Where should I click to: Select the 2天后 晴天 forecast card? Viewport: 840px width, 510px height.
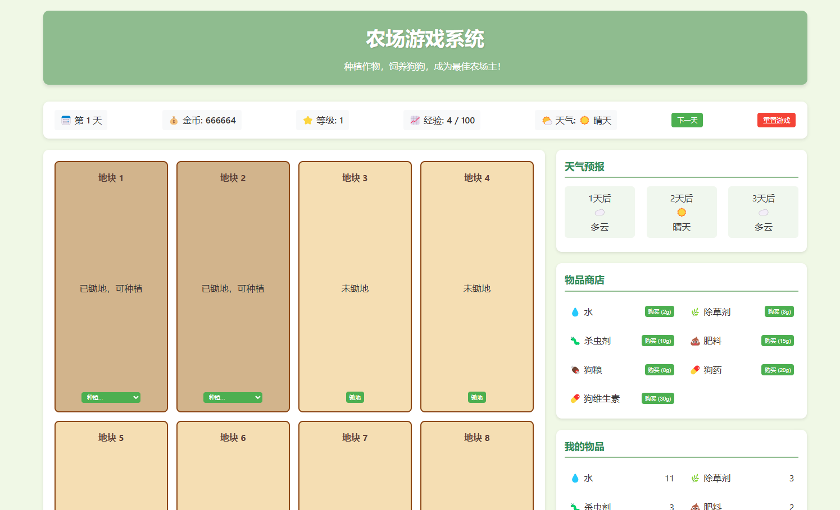point(682,212)
